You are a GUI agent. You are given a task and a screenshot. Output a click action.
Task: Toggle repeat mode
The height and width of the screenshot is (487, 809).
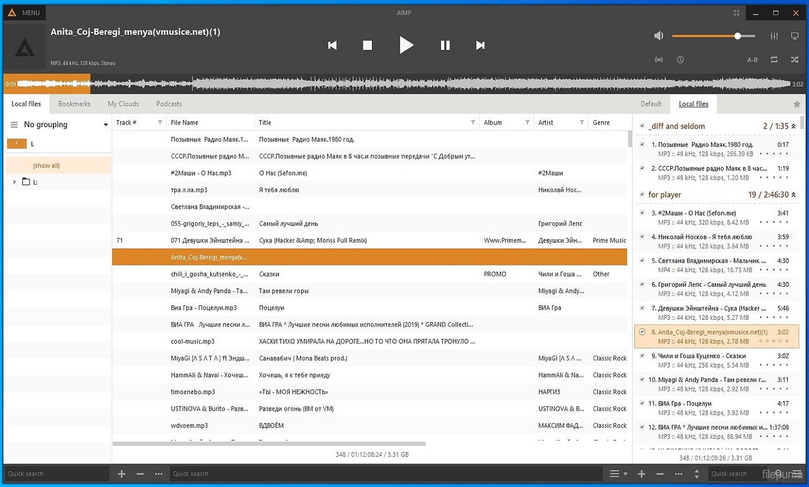click(774, 59)
